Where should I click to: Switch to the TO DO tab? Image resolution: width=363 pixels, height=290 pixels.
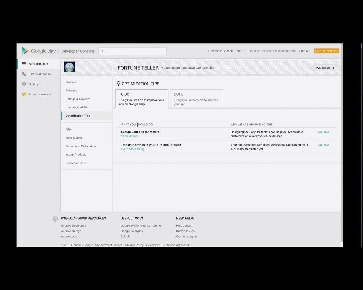142,99
